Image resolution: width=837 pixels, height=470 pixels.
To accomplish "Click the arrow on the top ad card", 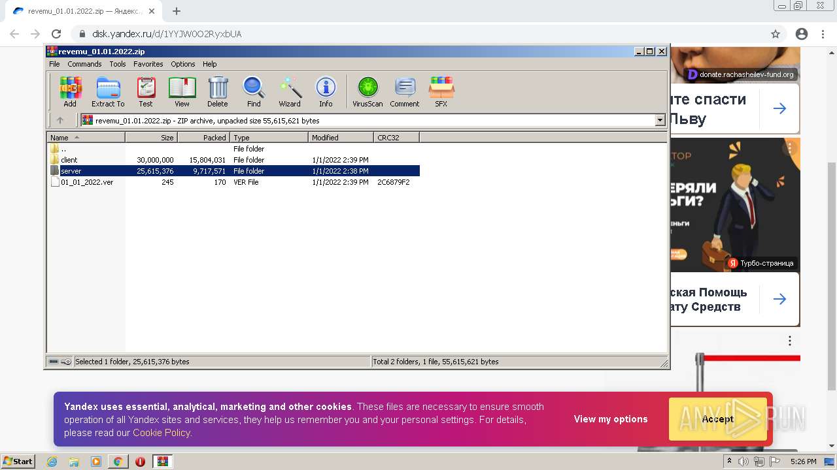I will pos(779,108).
